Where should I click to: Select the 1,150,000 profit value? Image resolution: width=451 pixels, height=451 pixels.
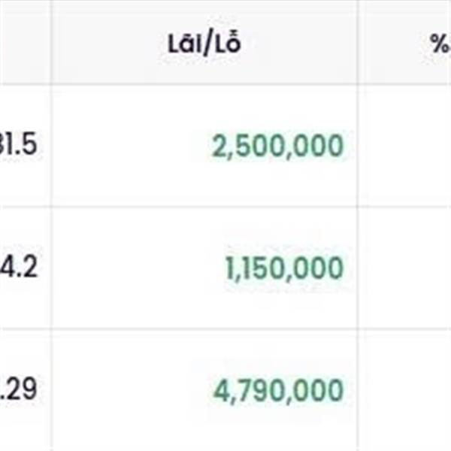pos(284,268)
